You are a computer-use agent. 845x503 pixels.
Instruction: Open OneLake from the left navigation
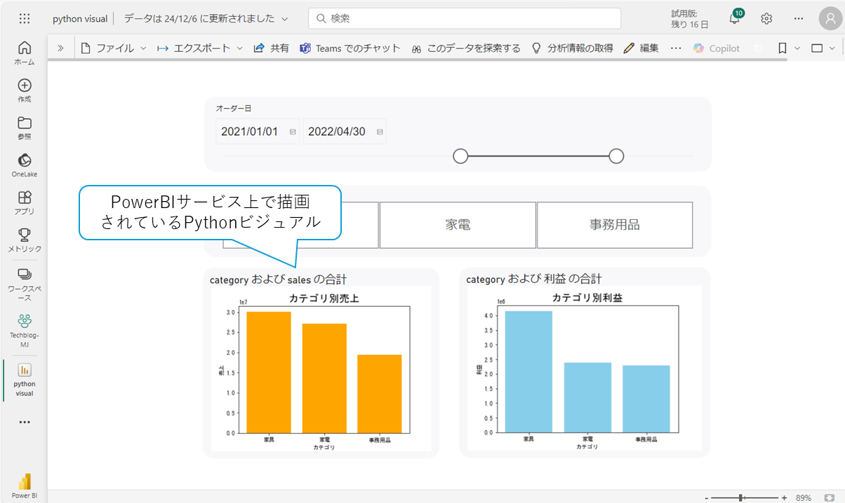tap(25, 165)
